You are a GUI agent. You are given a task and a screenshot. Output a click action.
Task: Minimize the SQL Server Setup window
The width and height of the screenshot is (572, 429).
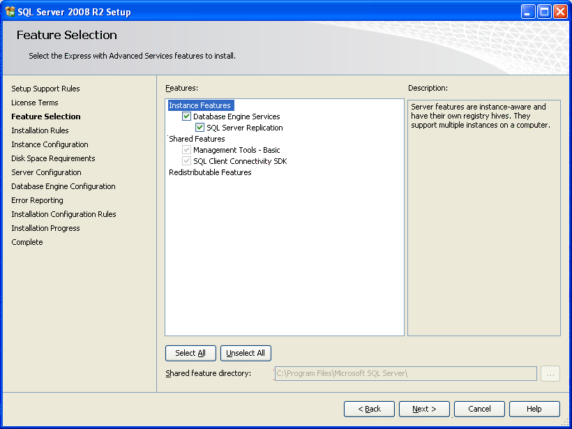pos(527,12)
